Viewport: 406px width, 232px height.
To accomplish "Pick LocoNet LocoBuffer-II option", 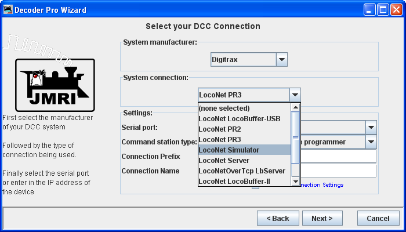I will pos(244,181).
